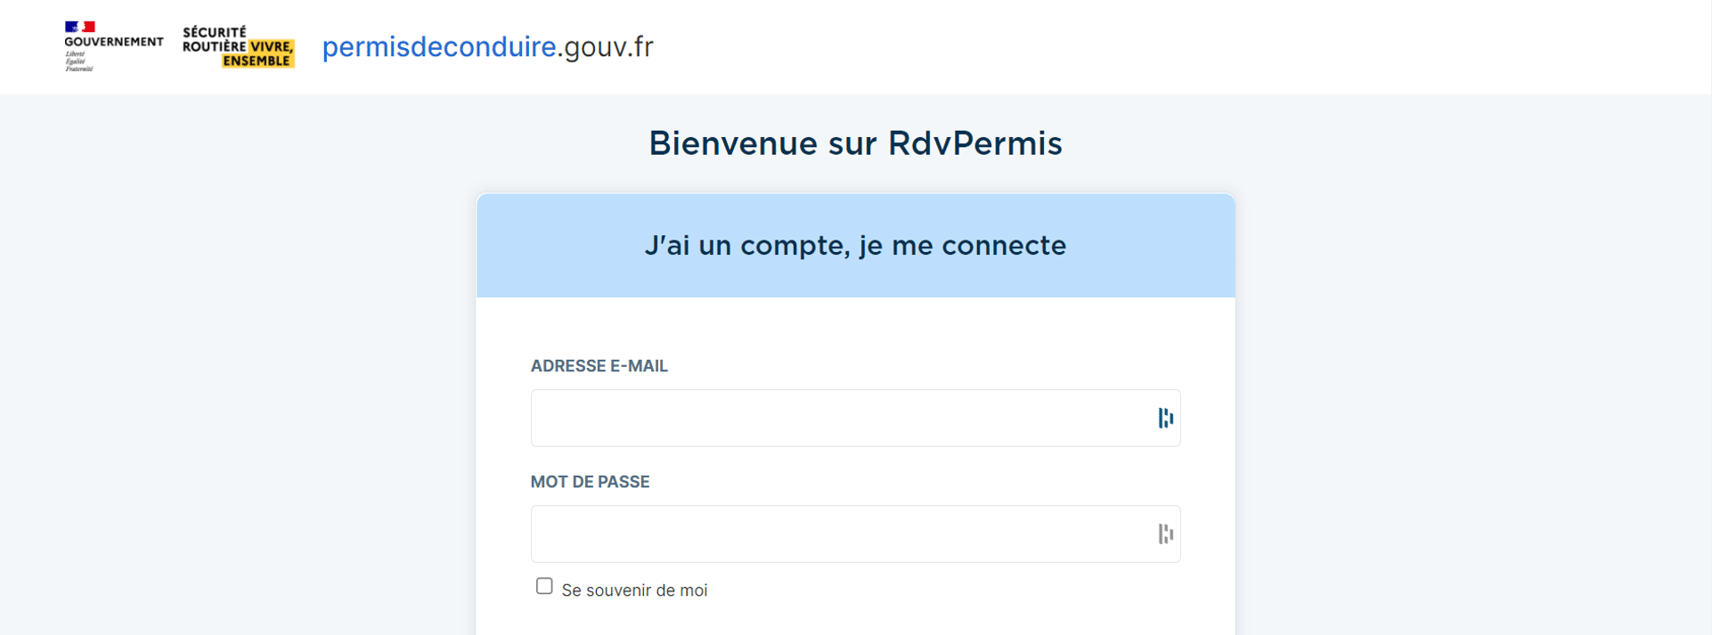Click the MOT DE PASSE field label

coord(591,482)
